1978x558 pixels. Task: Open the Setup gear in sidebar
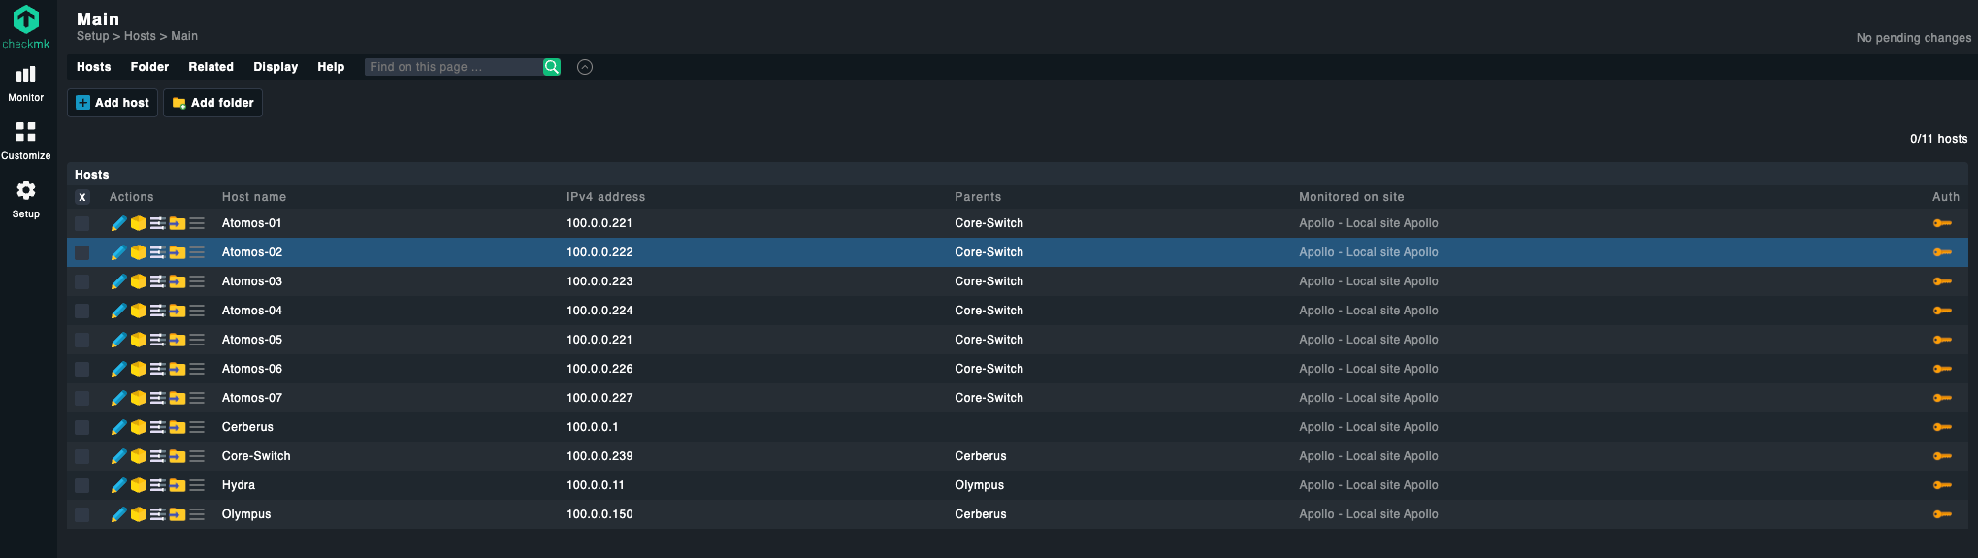tap(26, 199)
